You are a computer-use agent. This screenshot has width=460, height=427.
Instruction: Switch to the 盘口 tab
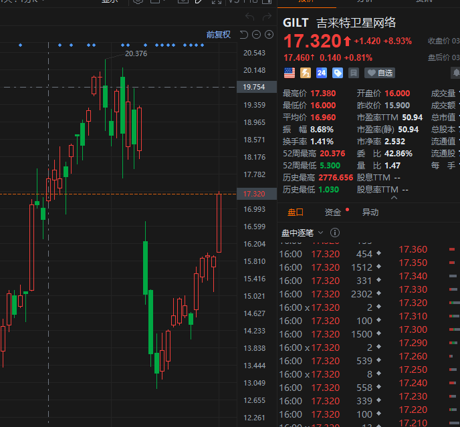pos(296,212)
